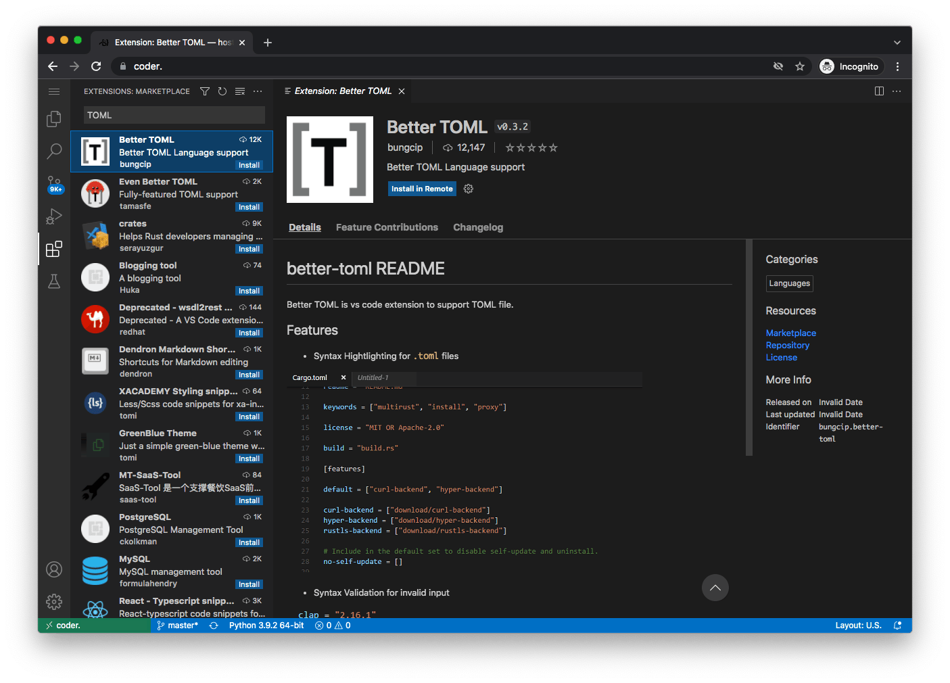Open the Testing flask icon view
Screen dimensions: 950x683
pos(54,281)
